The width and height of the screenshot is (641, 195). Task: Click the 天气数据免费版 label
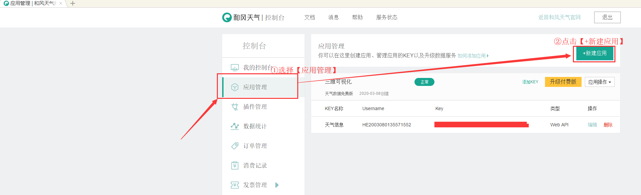[339, 94]
